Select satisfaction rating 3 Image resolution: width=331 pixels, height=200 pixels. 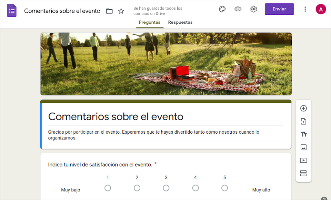point(166,188)
